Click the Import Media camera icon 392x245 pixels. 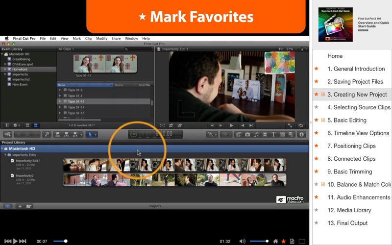(x=7, y=134)
